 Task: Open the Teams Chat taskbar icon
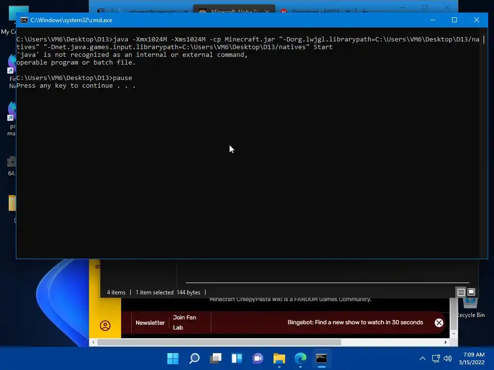(258, 358)
